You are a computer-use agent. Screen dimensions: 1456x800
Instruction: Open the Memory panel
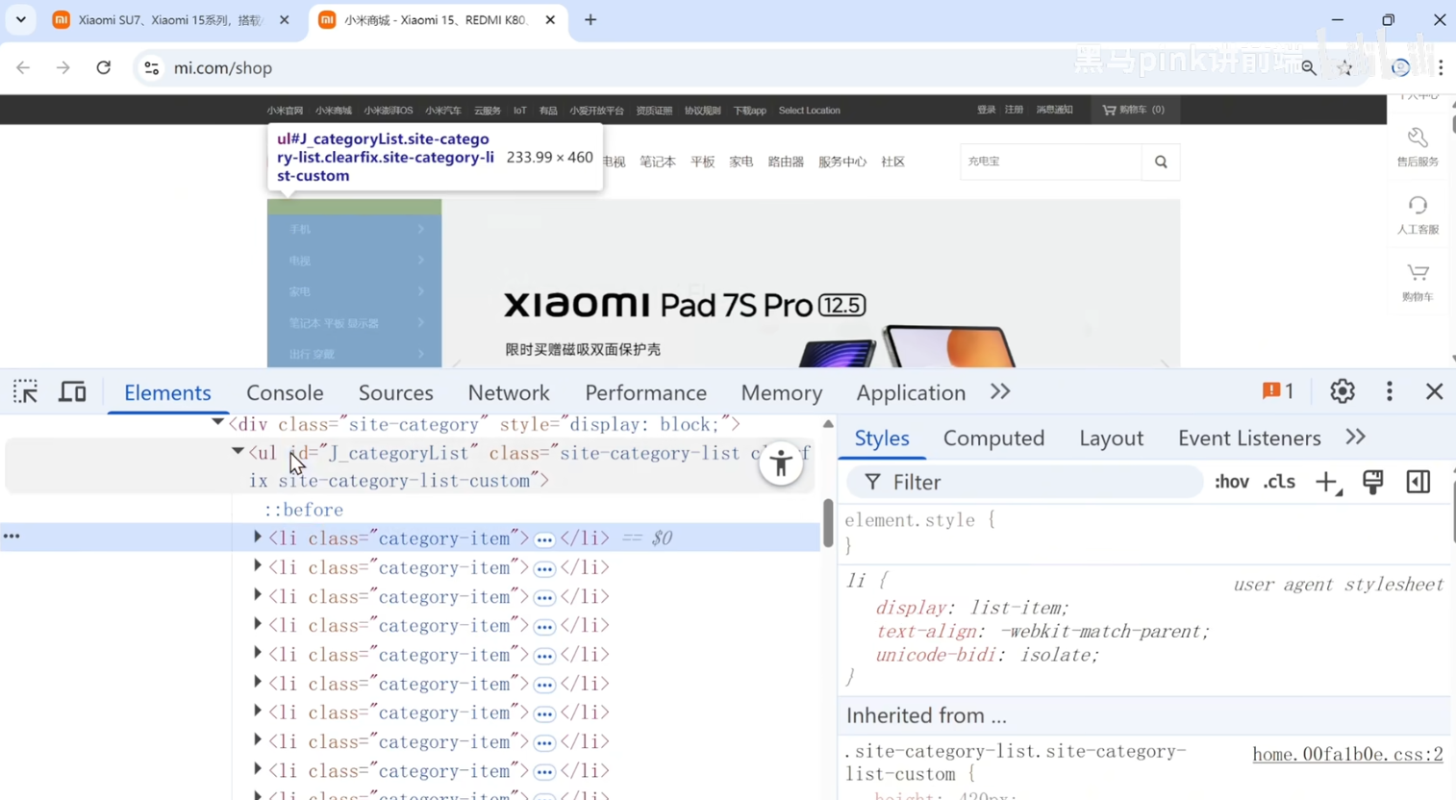[781, 392]
